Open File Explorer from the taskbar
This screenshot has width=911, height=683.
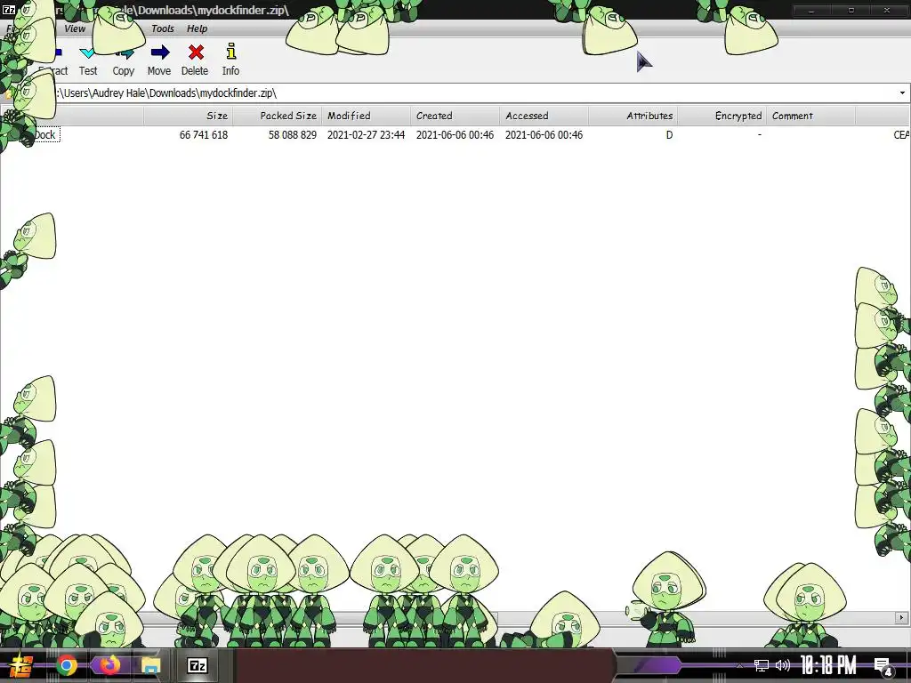point(150,665)
